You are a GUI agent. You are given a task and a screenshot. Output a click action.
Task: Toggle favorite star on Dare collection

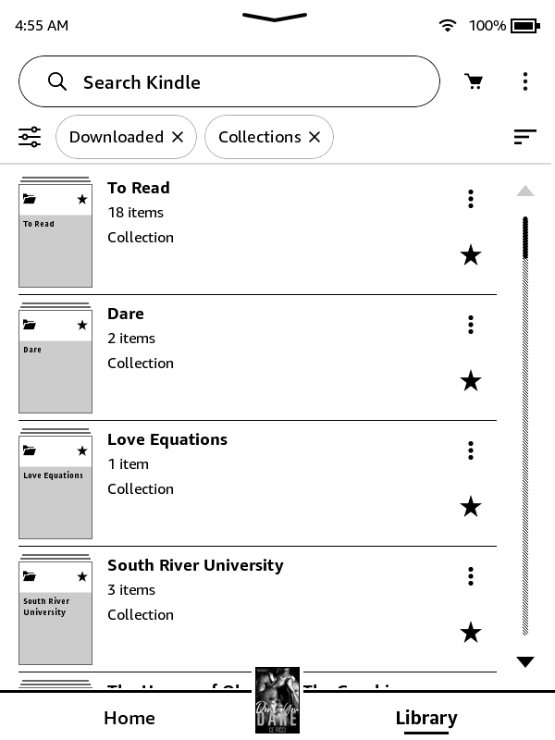(471, 381)
